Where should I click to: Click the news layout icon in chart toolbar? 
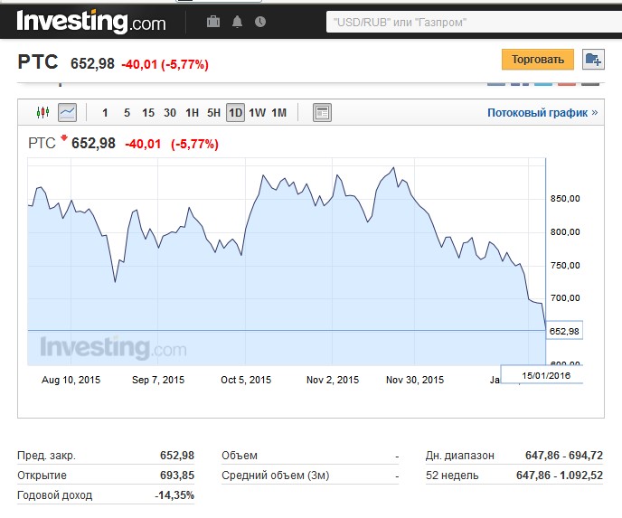[x=323, y=113]
